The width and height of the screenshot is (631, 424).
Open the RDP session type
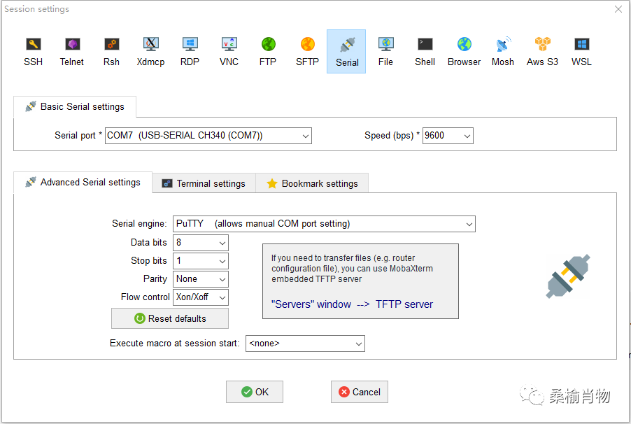(x=190, y=52)
